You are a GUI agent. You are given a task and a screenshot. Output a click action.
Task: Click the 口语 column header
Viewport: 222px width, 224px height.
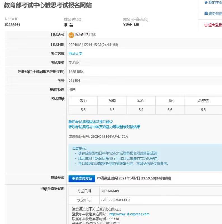170,101
